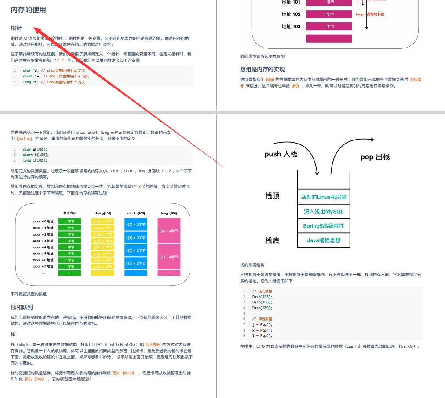Image resolution: width=445 pixels, height=398 pixels.
Task: Click the '栈顶' label
Action: [272, 196]
